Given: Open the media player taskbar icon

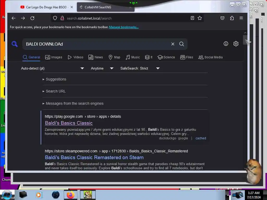Looking at the screenshot, I should 39,195.
